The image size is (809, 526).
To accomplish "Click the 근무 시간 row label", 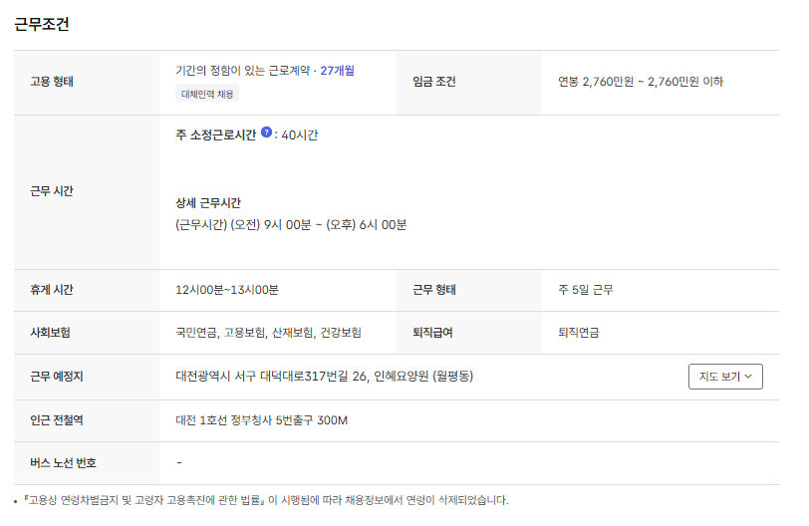I will pyautogui.click(x=52, y=191).
